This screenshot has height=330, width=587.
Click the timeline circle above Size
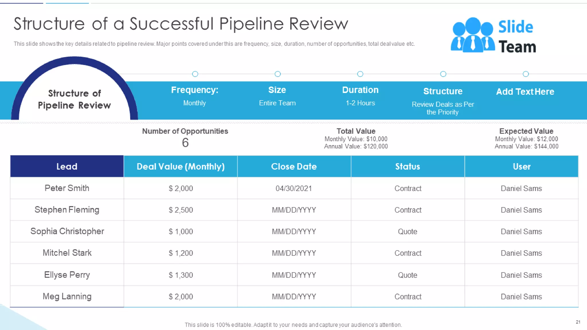click(x=278, y=74)
